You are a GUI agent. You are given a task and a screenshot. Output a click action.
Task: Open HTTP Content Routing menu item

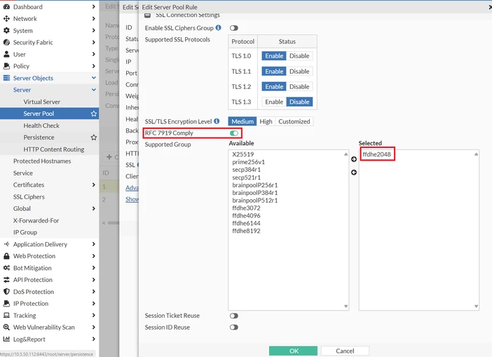click(54, 149)
